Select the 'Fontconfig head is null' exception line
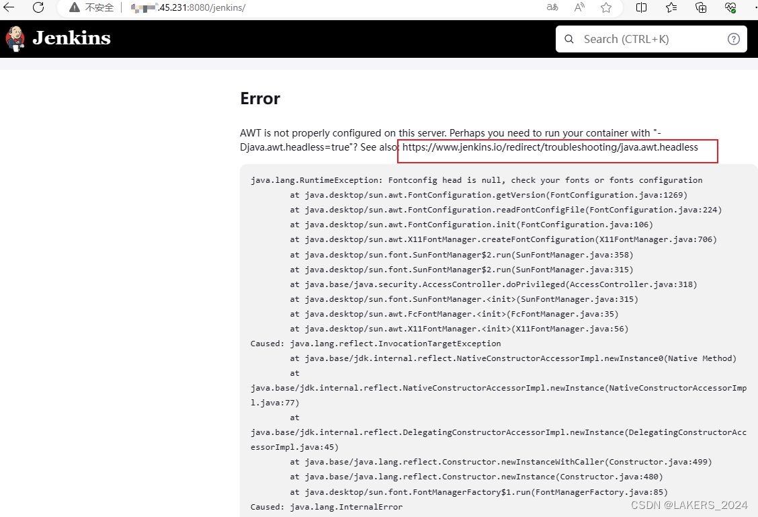 point(476,180)
